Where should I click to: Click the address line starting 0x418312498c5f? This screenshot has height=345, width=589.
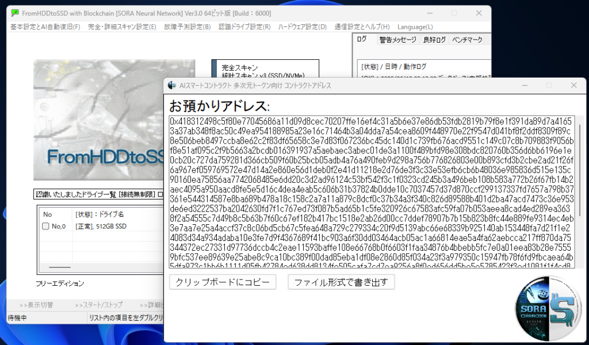tap(371, 121)
